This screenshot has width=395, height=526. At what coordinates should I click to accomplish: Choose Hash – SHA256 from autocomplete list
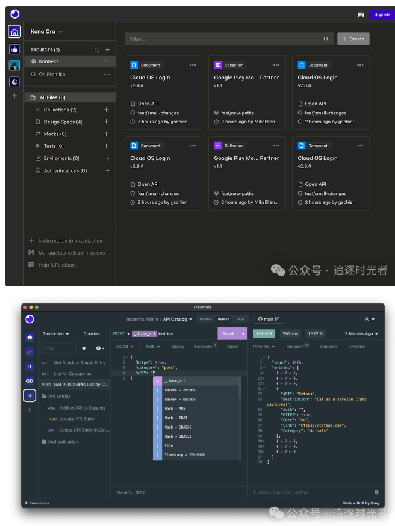197,427
